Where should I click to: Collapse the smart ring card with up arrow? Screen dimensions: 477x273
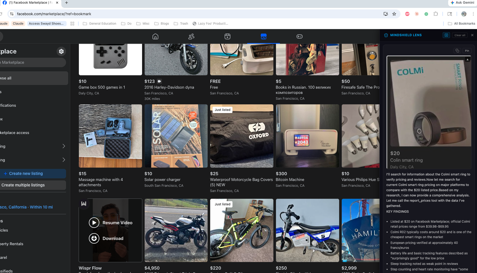[468, 59]
